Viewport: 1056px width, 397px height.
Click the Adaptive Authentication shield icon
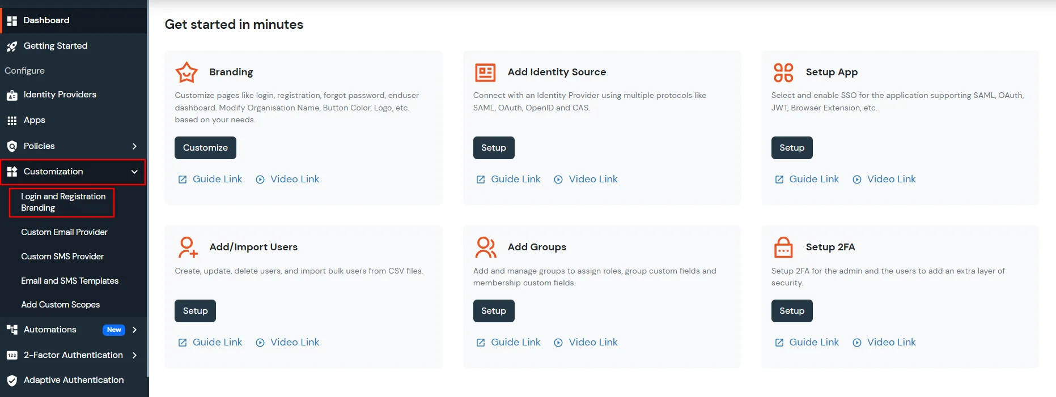click(12, 380)
